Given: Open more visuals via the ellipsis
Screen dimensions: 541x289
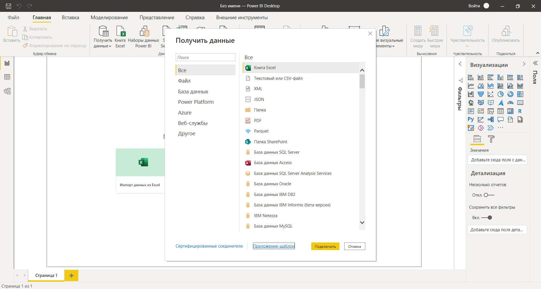Looking at the screenshot, I should click(x=500, y=128).
